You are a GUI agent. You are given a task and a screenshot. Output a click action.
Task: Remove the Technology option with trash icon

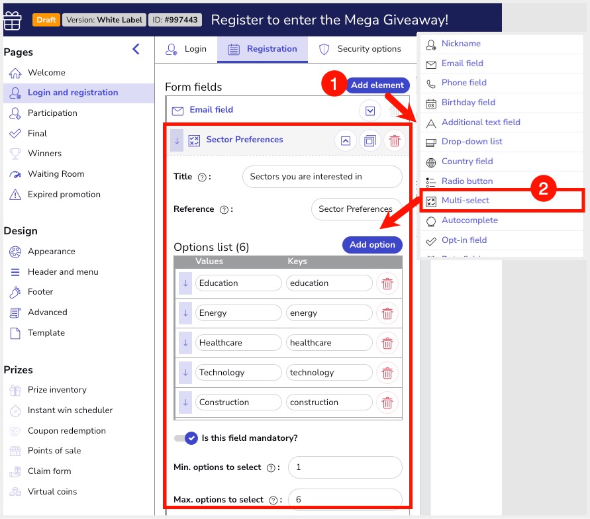(x=387, y=373)
